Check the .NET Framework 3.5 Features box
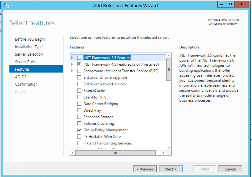Screen dimensions: 252x177 79,58
